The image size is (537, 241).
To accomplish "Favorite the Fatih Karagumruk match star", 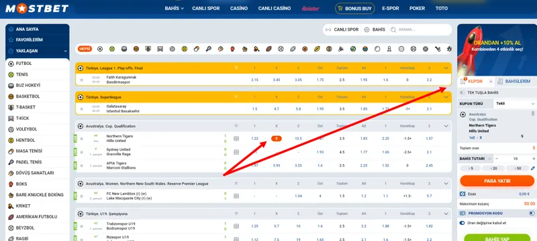I will [x=81, y=80].
